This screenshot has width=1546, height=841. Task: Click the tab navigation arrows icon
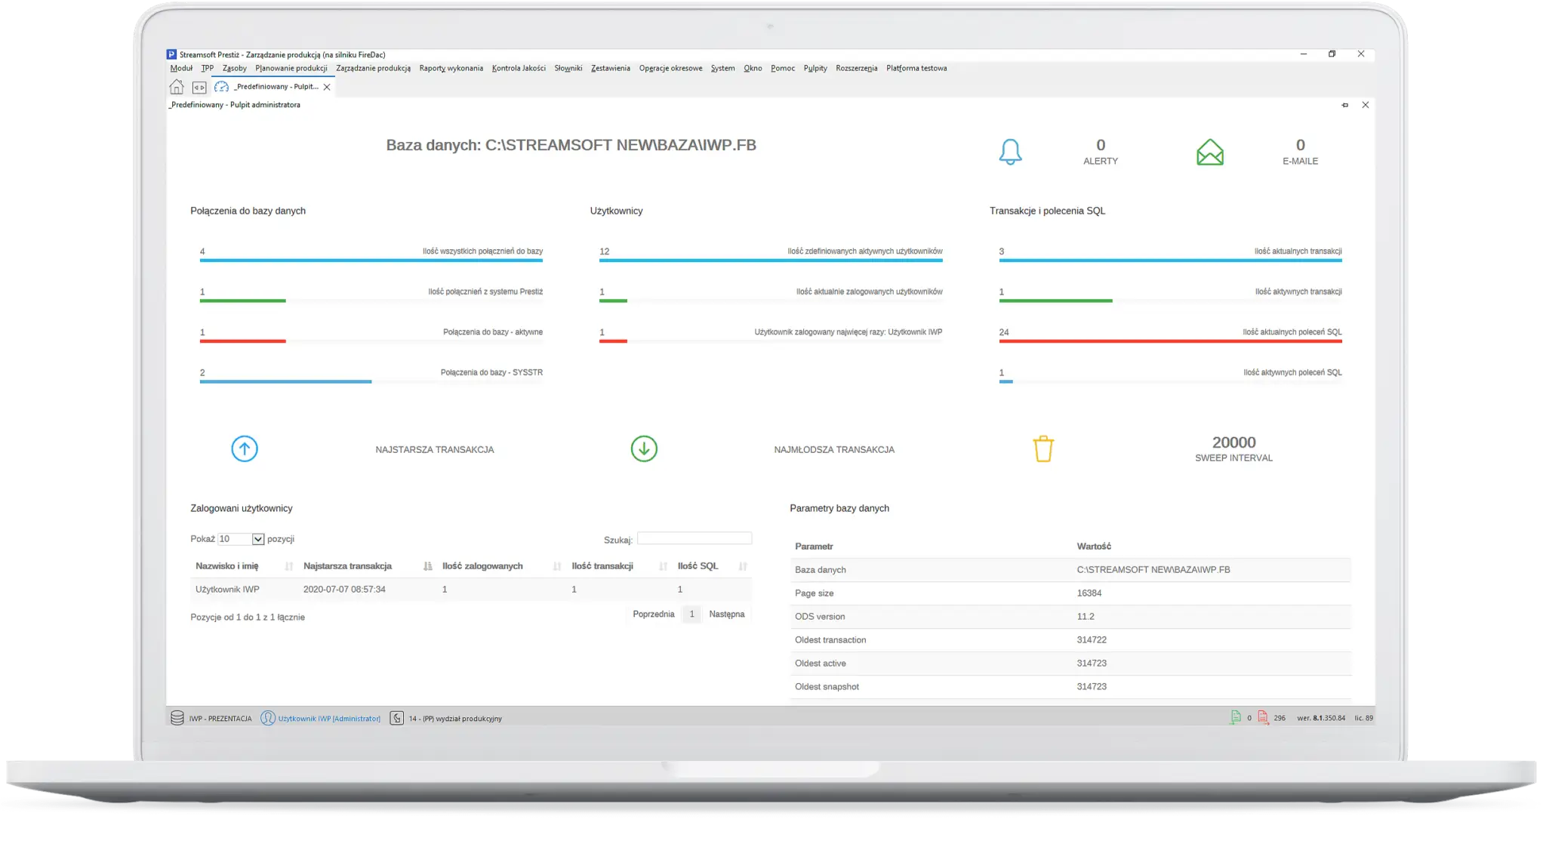[199, 88]
